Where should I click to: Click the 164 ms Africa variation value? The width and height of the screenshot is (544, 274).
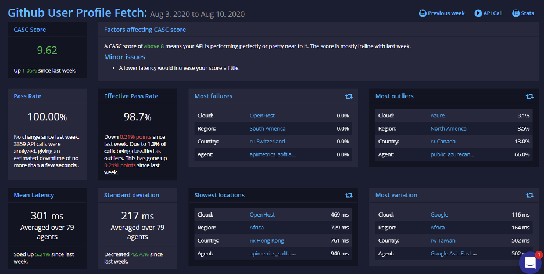[x=520, y=228]
